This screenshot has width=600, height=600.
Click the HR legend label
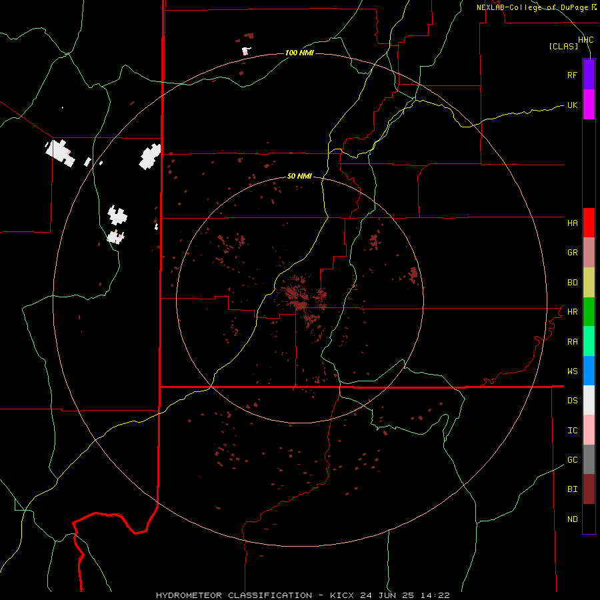(572, 312)
